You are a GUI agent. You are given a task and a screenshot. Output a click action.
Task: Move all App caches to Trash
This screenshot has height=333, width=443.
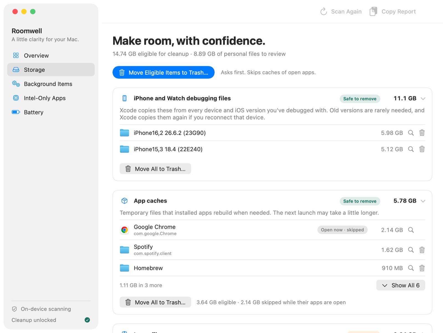coord(155,302)
